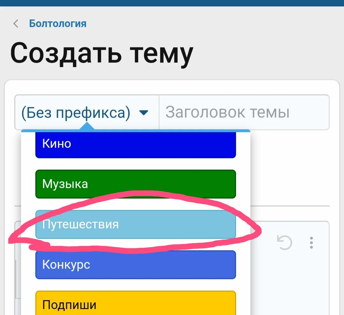Click the undo (circular arrow) icon

[x=284, y=243]
